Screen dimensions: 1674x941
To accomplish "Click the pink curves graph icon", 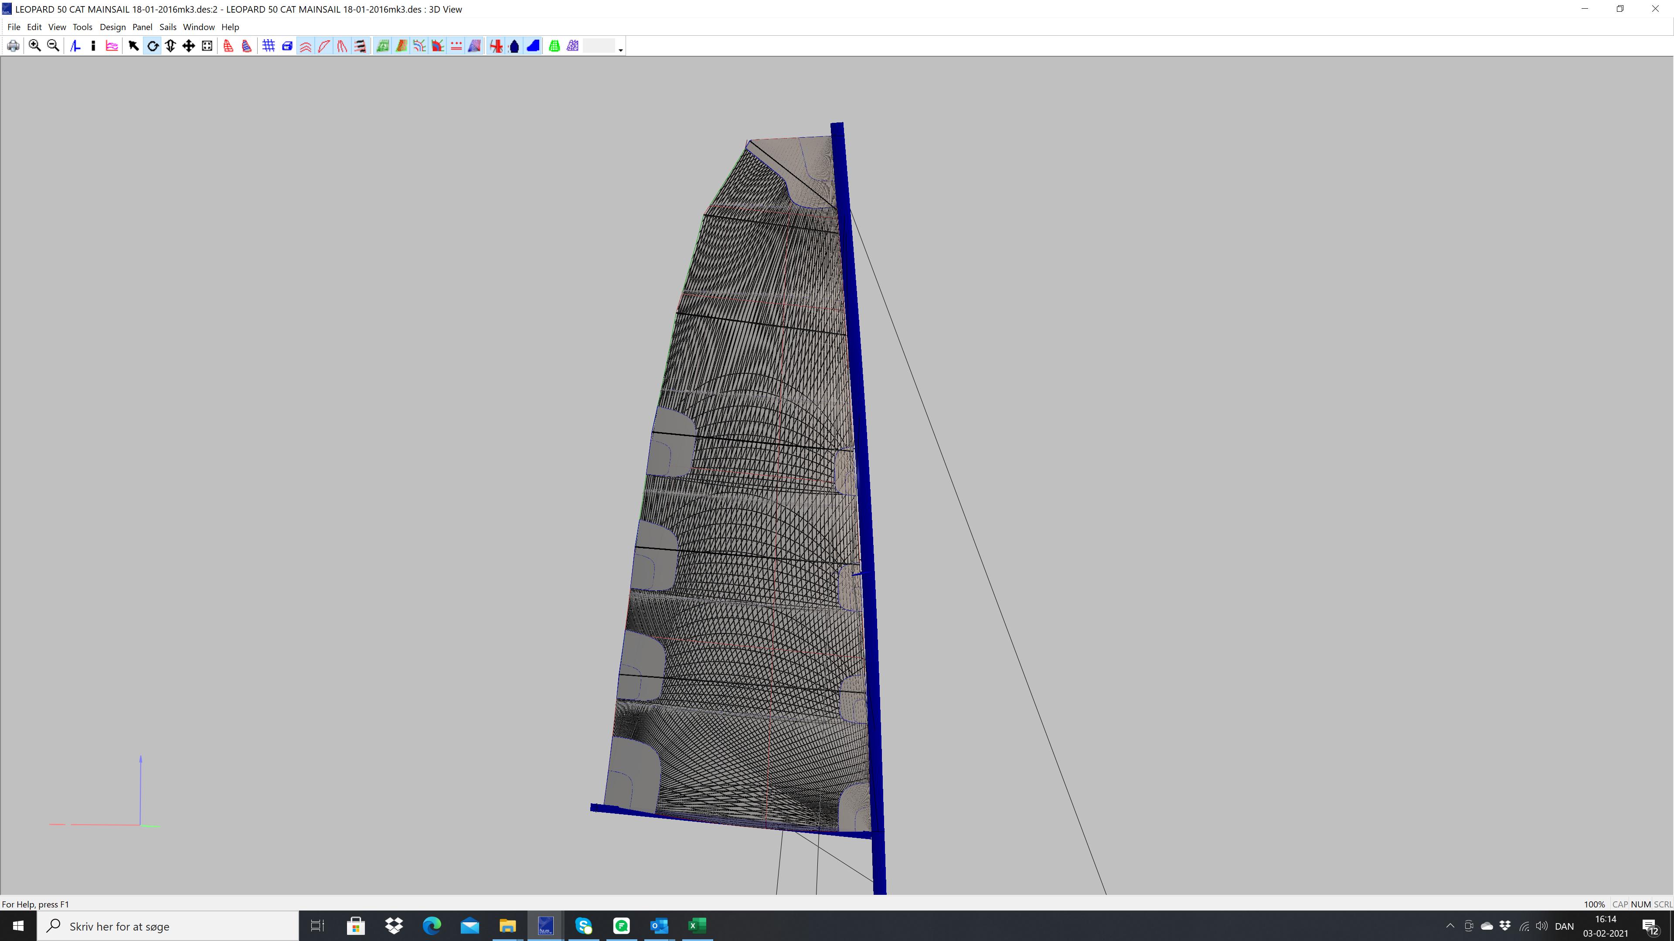I will coord(112,45).
